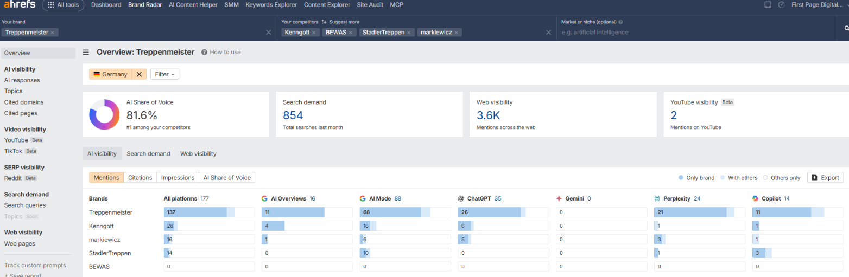The height and width of the screenshot is (277, 849).
Task: Click the Ahrefs logo
Action: [x=18, y=4]
